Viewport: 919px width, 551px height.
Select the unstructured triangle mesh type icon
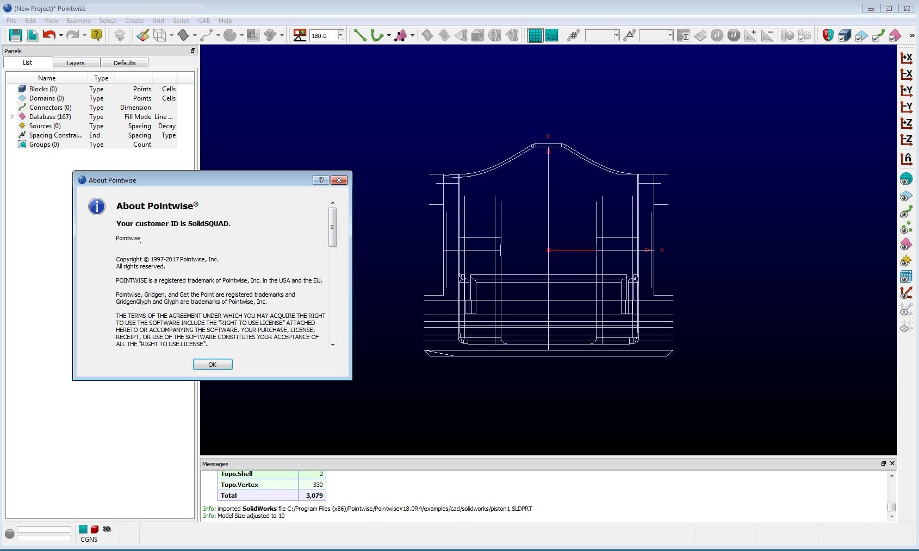[552, 35]
